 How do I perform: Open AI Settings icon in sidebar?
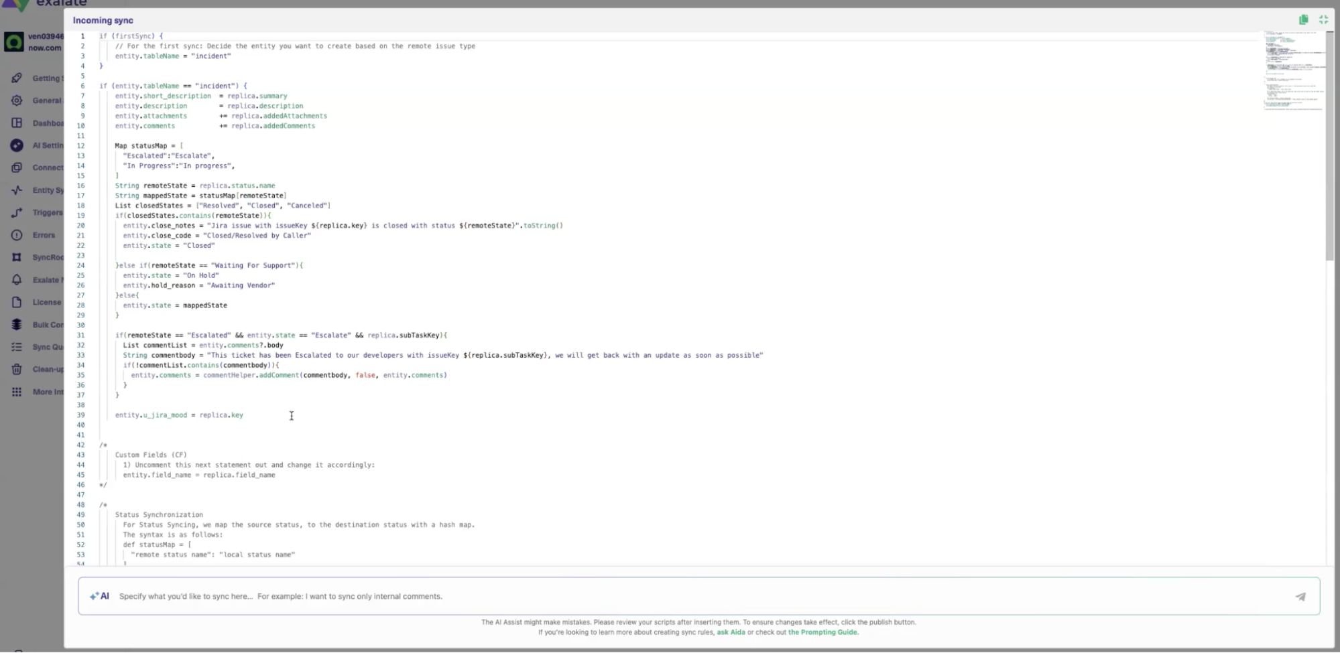17,145
